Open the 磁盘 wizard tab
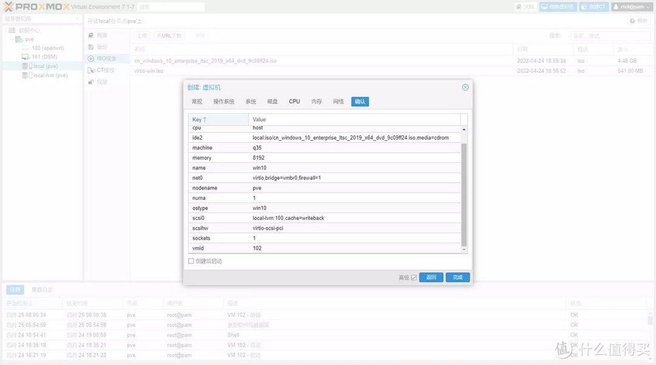 click(x=272, y=101)
